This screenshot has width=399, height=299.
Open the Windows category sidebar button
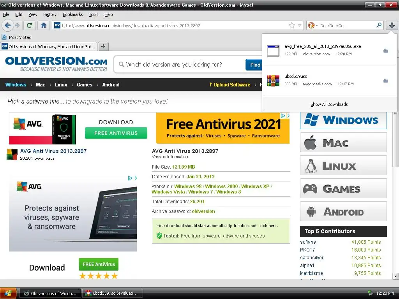tap(343, 120)
